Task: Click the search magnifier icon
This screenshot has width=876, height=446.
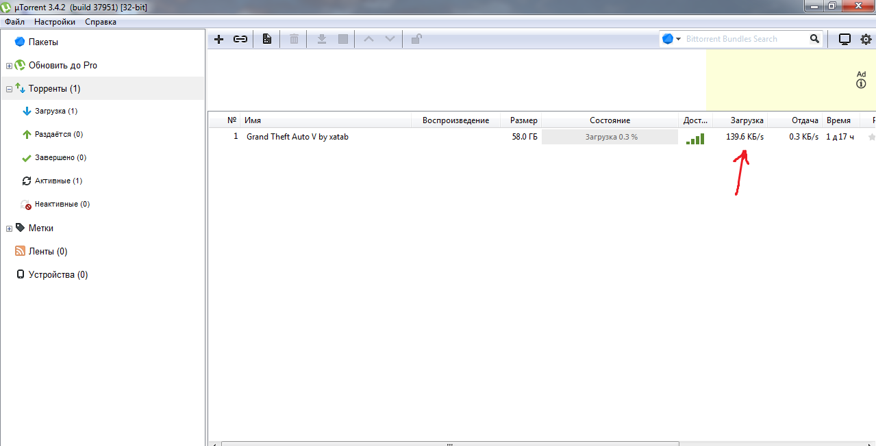Action: coord(814,39)
